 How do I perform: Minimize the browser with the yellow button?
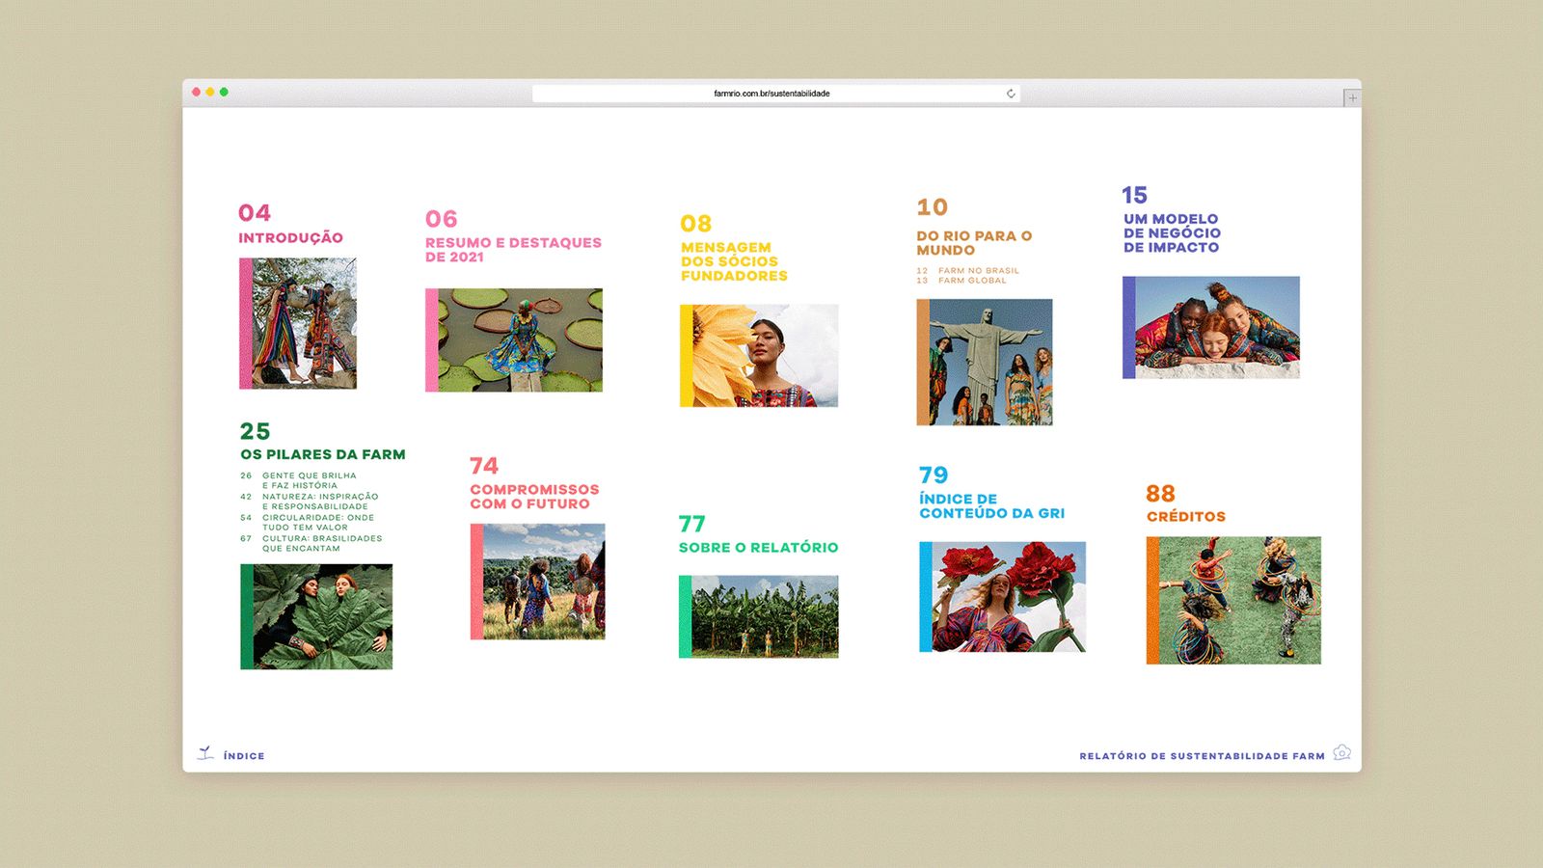210,92
